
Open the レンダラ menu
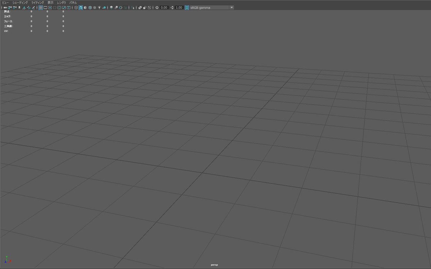(61, 3)
